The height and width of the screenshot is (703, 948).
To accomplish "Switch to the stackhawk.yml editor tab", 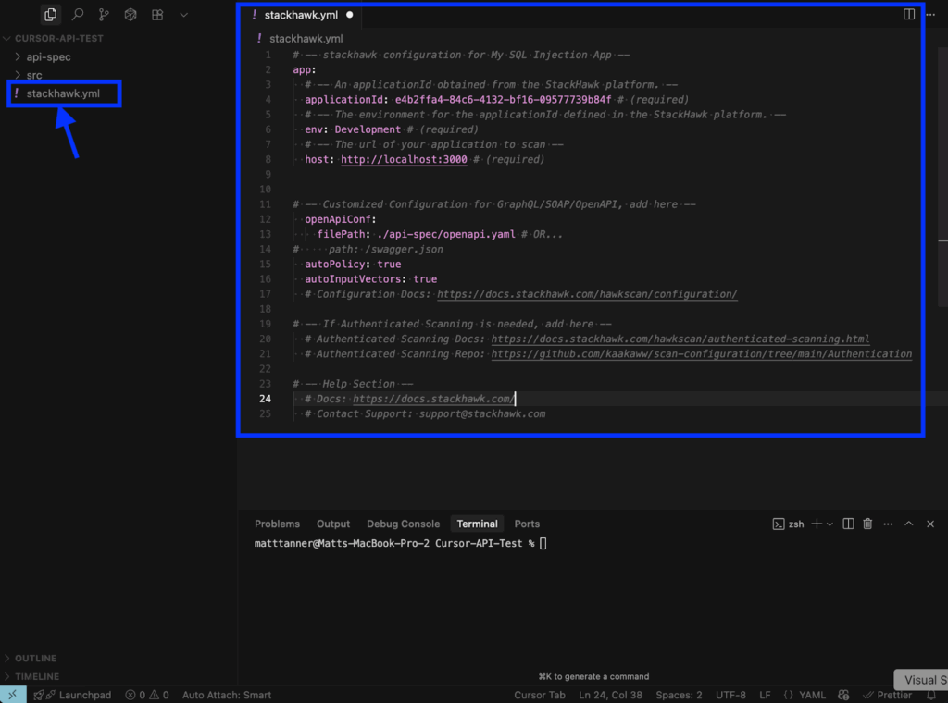I will [x=301, y=15].
